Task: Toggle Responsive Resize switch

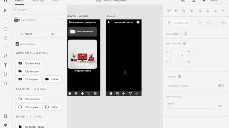Action: click(x=221, y=86)
